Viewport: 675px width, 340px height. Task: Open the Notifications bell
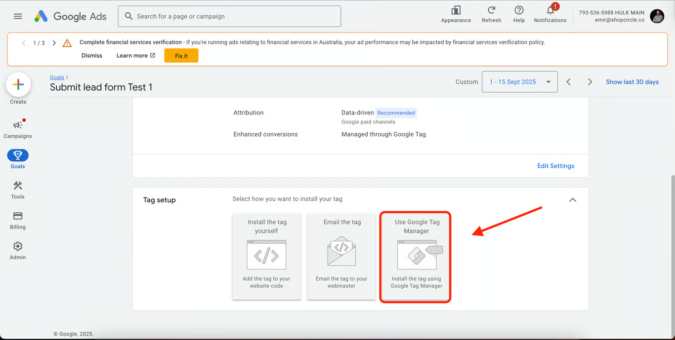click(550, 14)
